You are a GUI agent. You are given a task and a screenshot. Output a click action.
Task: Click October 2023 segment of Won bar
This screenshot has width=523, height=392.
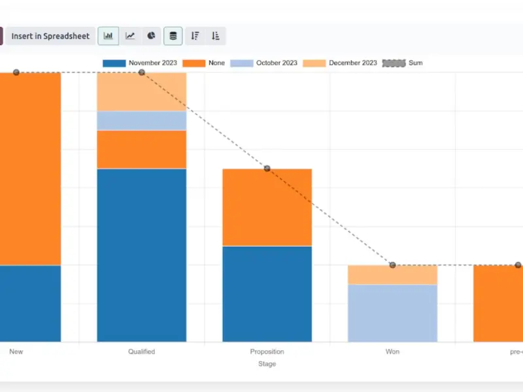392,313
